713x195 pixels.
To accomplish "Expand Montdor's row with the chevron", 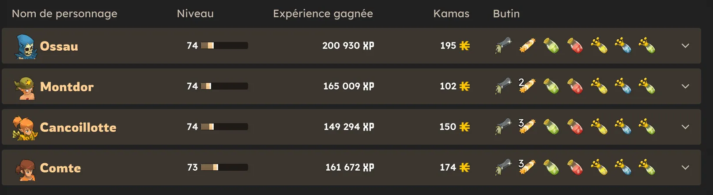I will 685,86.
